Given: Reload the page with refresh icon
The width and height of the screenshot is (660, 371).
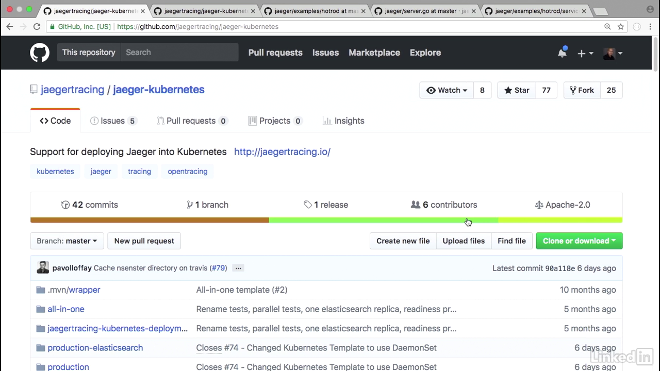Looking at the screenshot, I should pos(37,27).
